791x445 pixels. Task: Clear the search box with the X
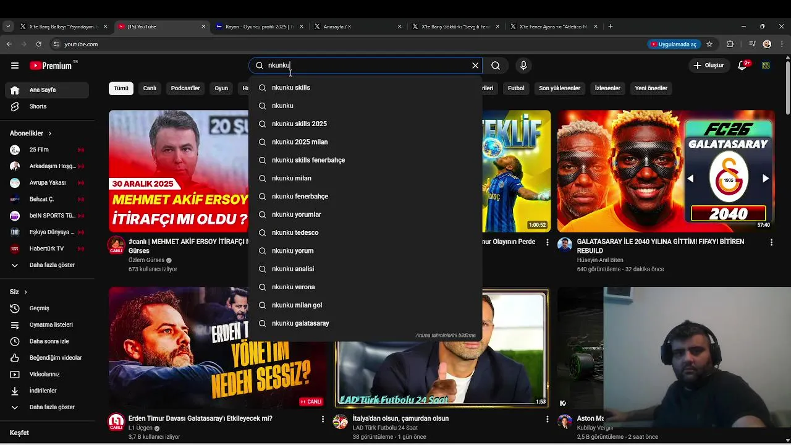tap(475, 66)
